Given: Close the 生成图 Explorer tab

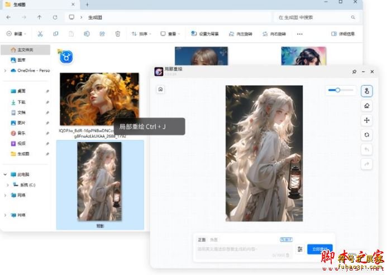Looking at the screenshot, I should pos(73,4).
